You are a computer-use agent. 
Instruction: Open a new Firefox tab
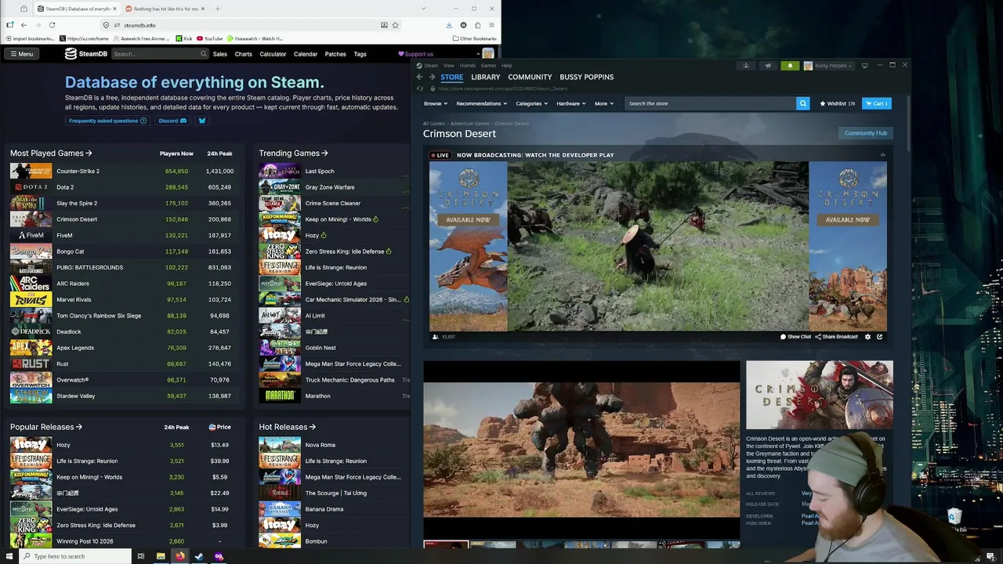pyautogui.click(x=217, y=9)
